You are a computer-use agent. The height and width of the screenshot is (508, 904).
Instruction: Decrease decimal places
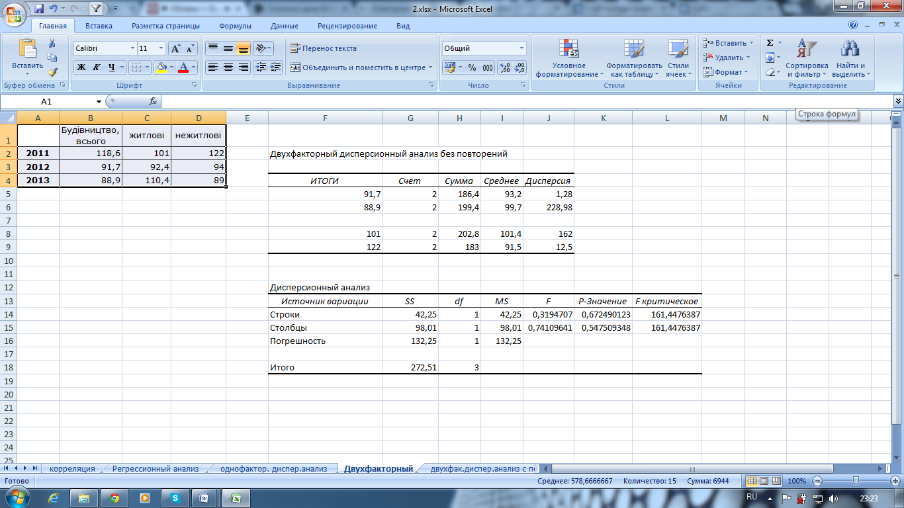click(x=520, y=67)
